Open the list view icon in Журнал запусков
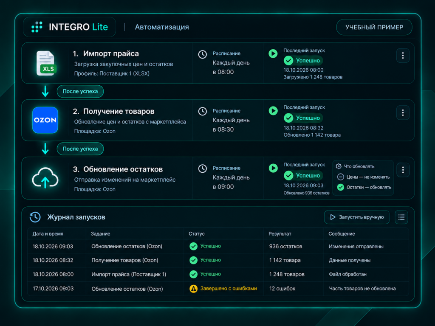 pyautogui.click(x=401, y=217)
